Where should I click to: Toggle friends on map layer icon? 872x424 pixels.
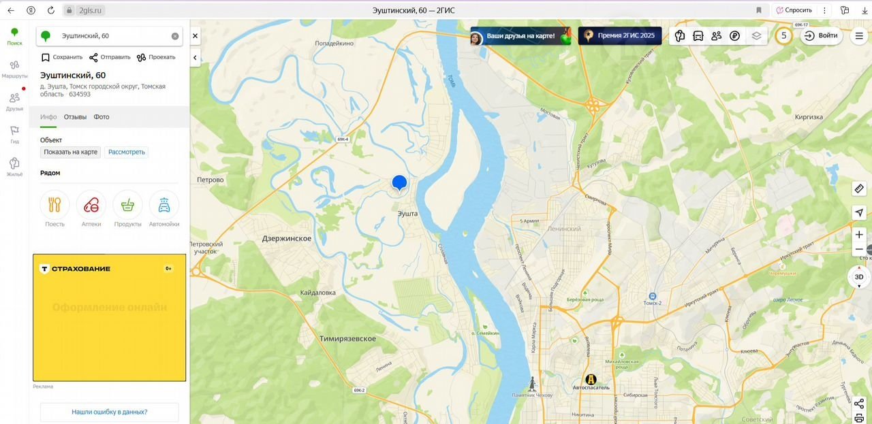(x=716, y=36)
